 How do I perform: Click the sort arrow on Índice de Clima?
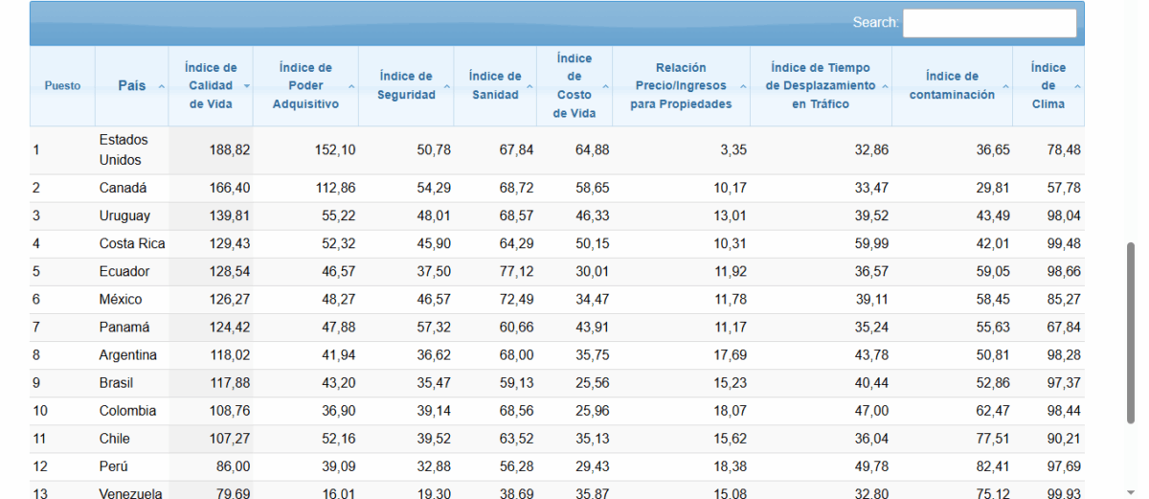click(x=1077, y=86)
